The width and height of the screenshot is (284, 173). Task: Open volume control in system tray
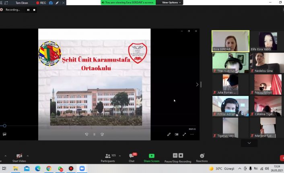(x=267, y=169)
